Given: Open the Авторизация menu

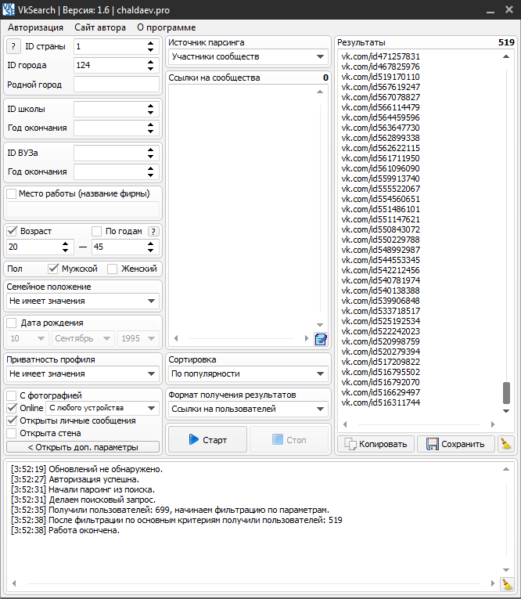Looking at the screenshot, I should click(x=35, y=27).
